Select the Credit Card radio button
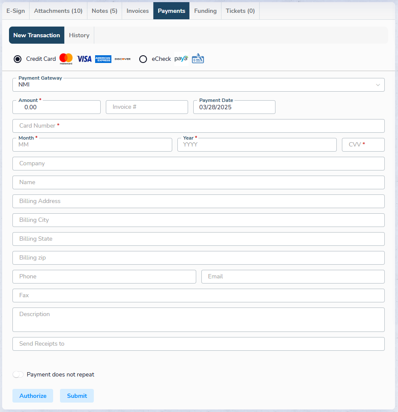This screenshot has height=412, width=398. coord(18,59)
